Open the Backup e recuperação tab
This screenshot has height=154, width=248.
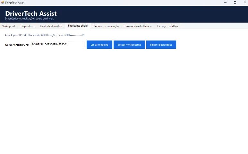click(106, 26)
